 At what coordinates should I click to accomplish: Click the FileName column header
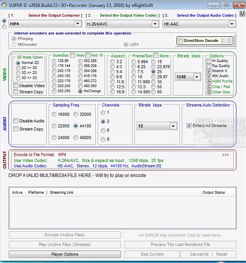pos(36,192)
